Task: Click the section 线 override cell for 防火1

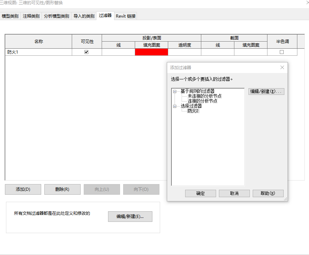Action: coord(218,52)
